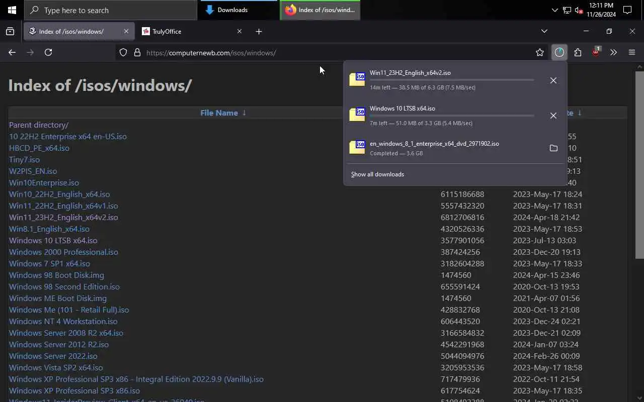Screen dimensions: 644x402
Task: Open the Firefox View icon
Action: pyautogui.click(x=10, y=31)
